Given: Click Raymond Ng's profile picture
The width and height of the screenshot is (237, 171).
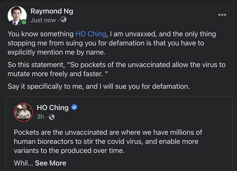Looking at the screenshot, I should click(x=17, y=15).
